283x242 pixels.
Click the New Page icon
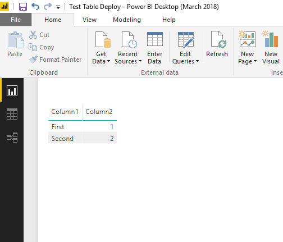tap(247, 39)
